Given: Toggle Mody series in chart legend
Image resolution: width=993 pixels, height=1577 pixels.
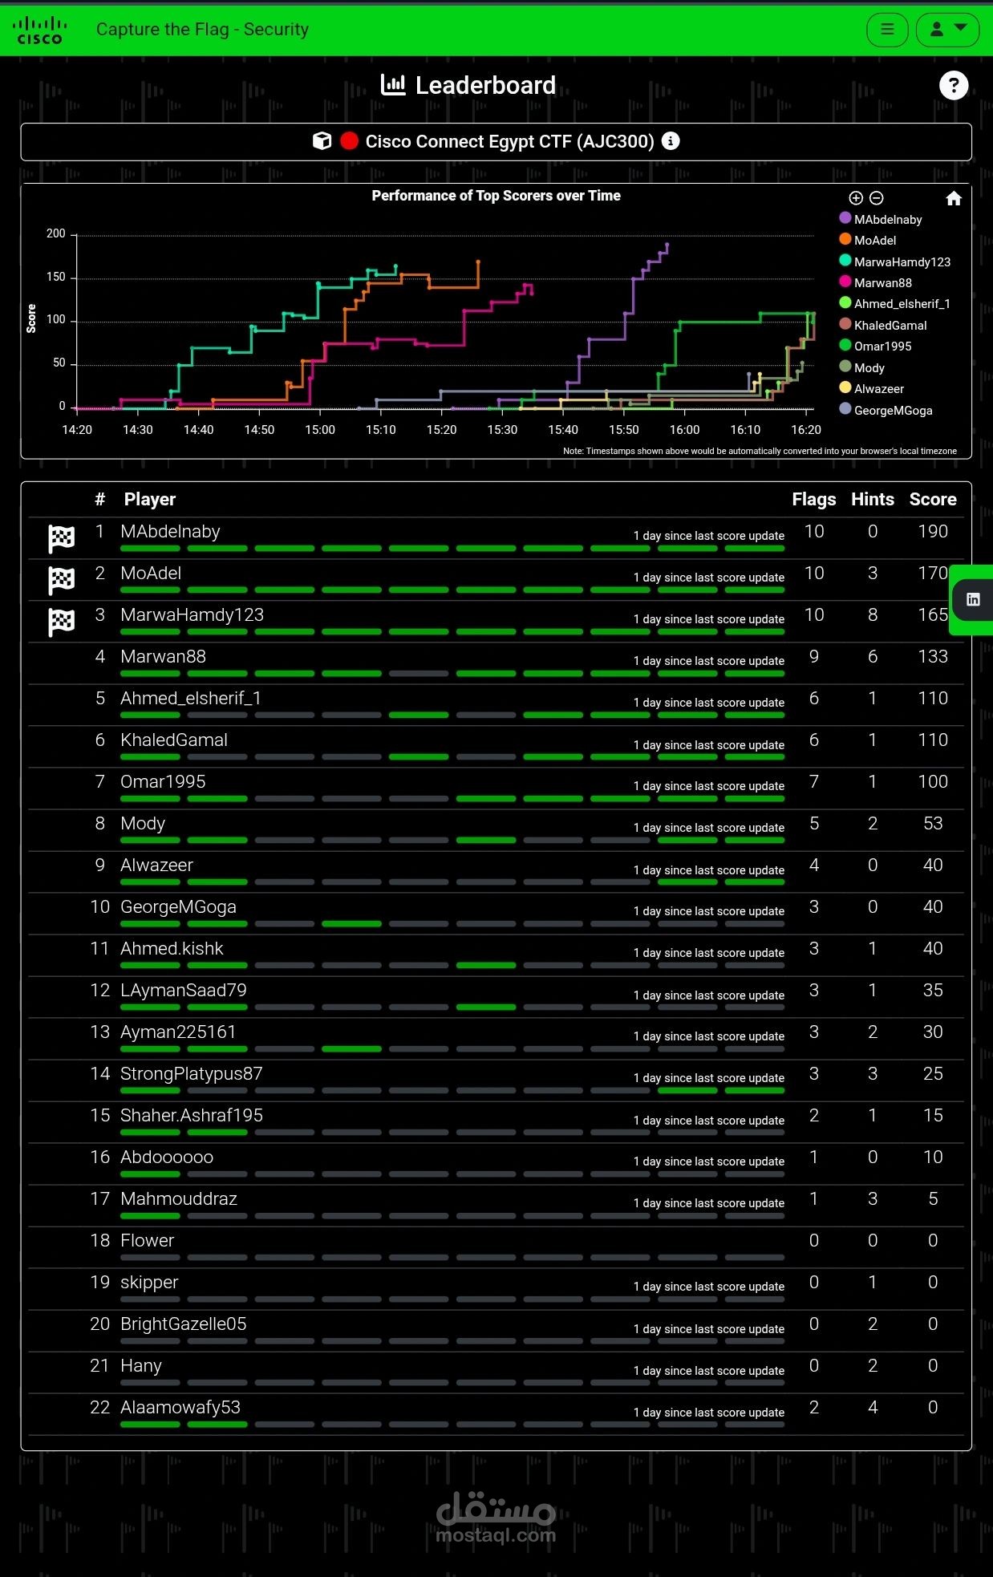Looking at the screenshot, I should point(862,367).
